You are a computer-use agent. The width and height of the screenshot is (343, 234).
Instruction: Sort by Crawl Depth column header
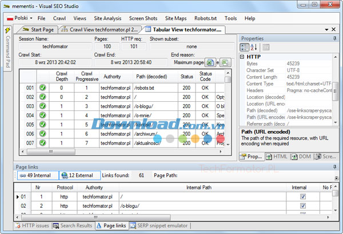click(x=62, y=77)
